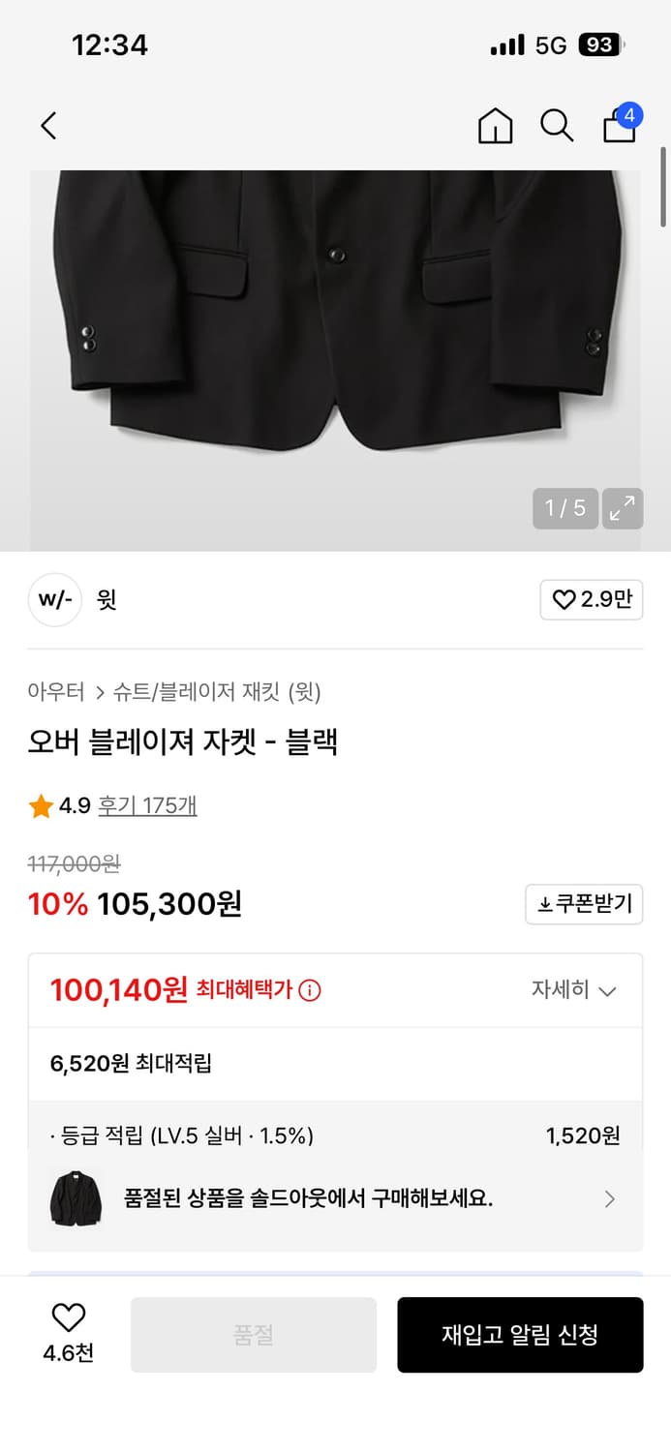Tap the orange star rating icon
The height and width of the screenshot is (1452, 671).
pos(41,805)
